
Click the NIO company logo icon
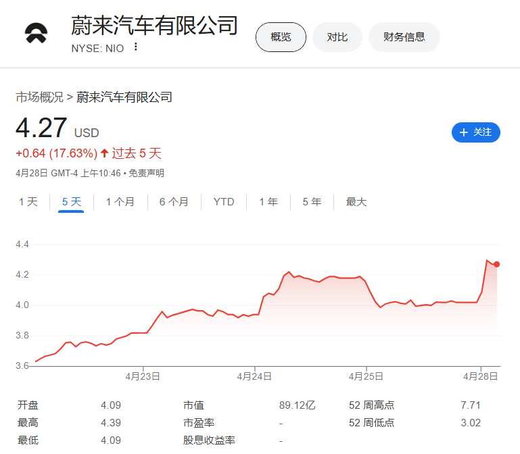[x=36, y=33]
